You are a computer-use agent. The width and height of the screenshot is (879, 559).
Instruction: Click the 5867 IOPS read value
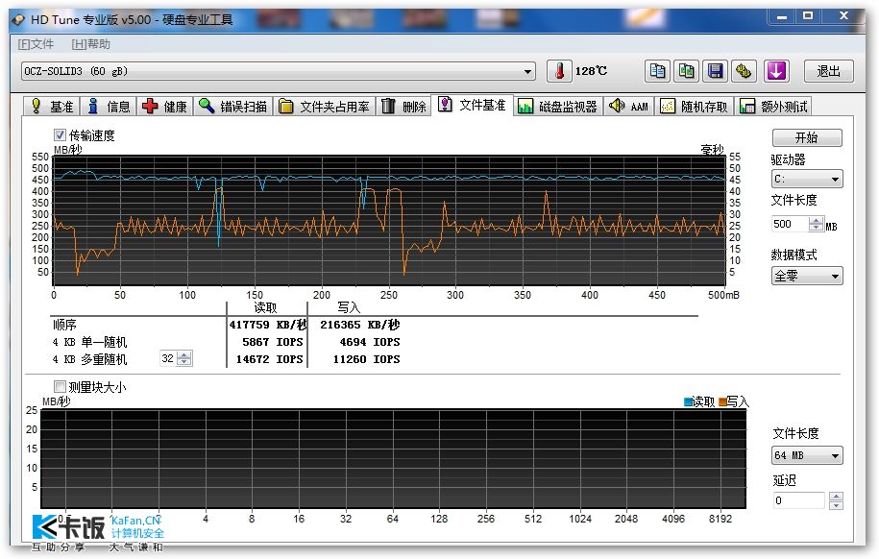[273, 342]
